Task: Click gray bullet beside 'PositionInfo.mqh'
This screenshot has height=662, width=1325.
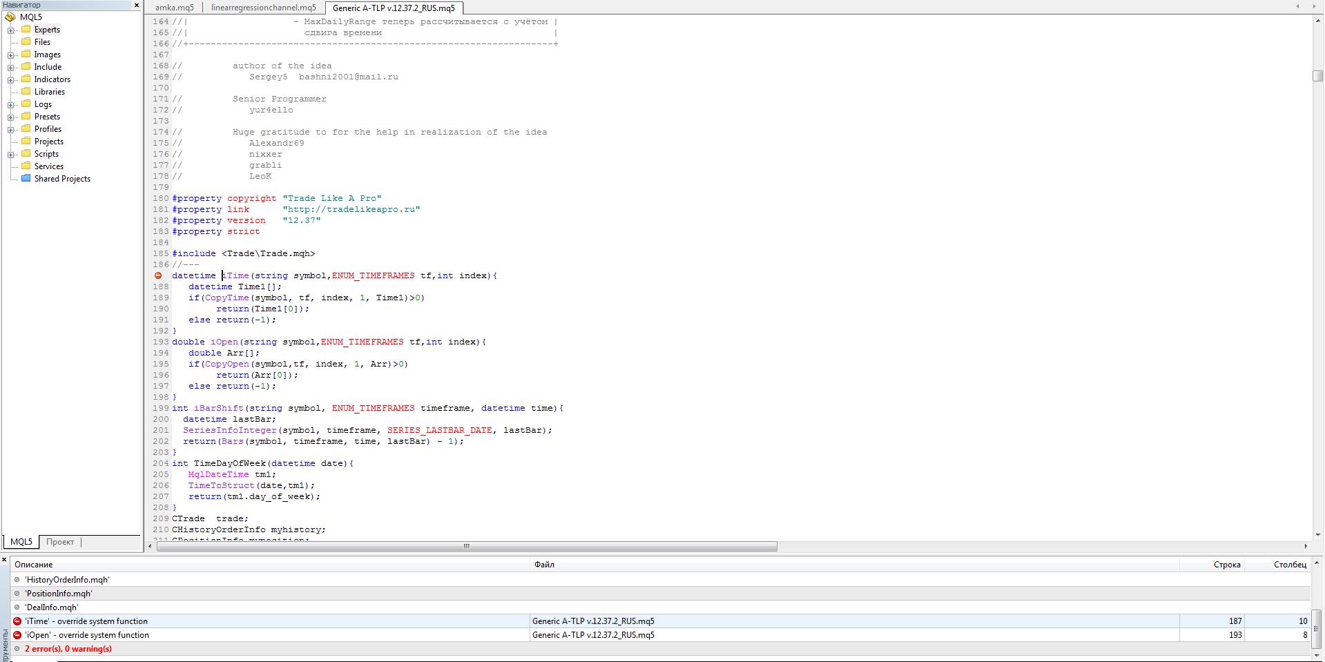Action: pos(17,594)
